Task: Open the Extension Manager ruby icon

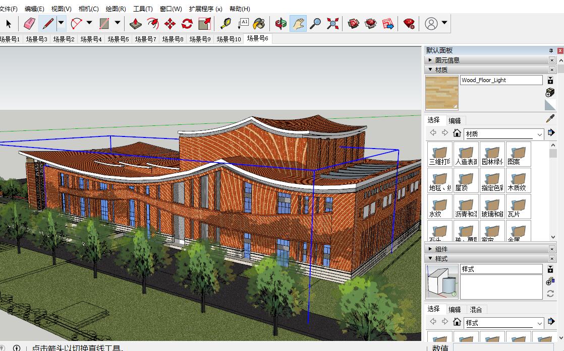Action: point(409,23)
